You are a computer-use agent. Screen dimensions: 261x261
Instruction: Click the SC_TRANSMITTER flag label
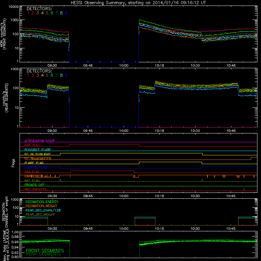point(38,159)
